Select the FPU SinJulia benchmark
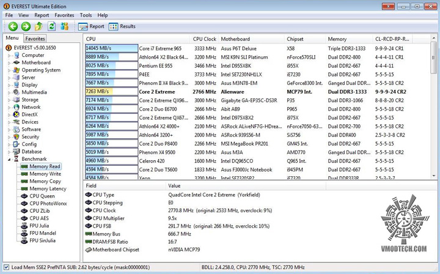This screenshot has height=274, width=440. tap(43, 240)
